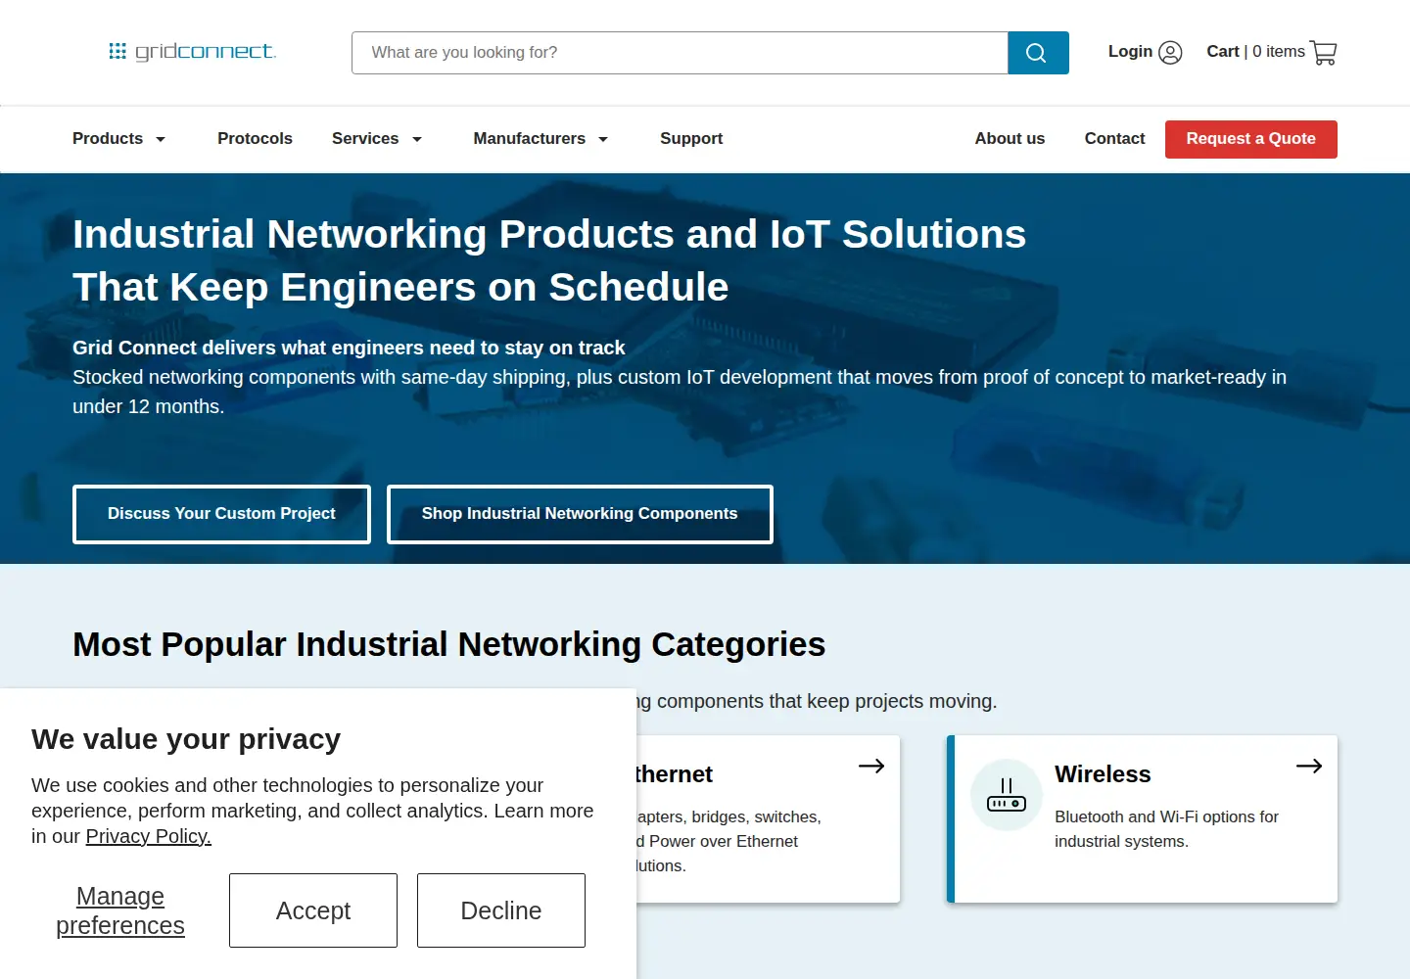Viewport: 1410px width, 979px height.
Task: Open the Privacy Policy link
Action: (149, 836)
